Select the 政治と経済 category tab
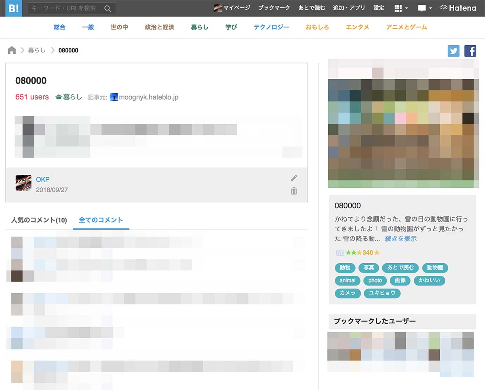The height and width of the screenshot is (390, 485). pos(160,27)
